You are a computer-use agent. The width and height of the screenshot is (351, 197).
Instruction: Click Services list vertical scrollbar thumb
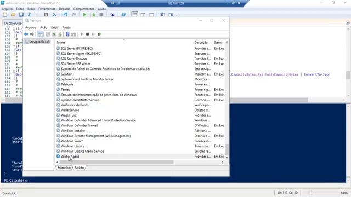pyautogui.click(x=227, y=149)
